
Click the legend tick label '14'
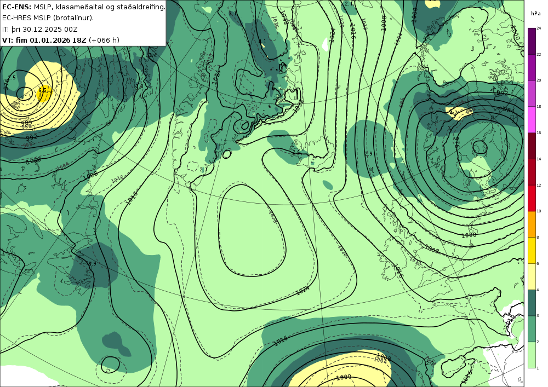coord(539,159)
